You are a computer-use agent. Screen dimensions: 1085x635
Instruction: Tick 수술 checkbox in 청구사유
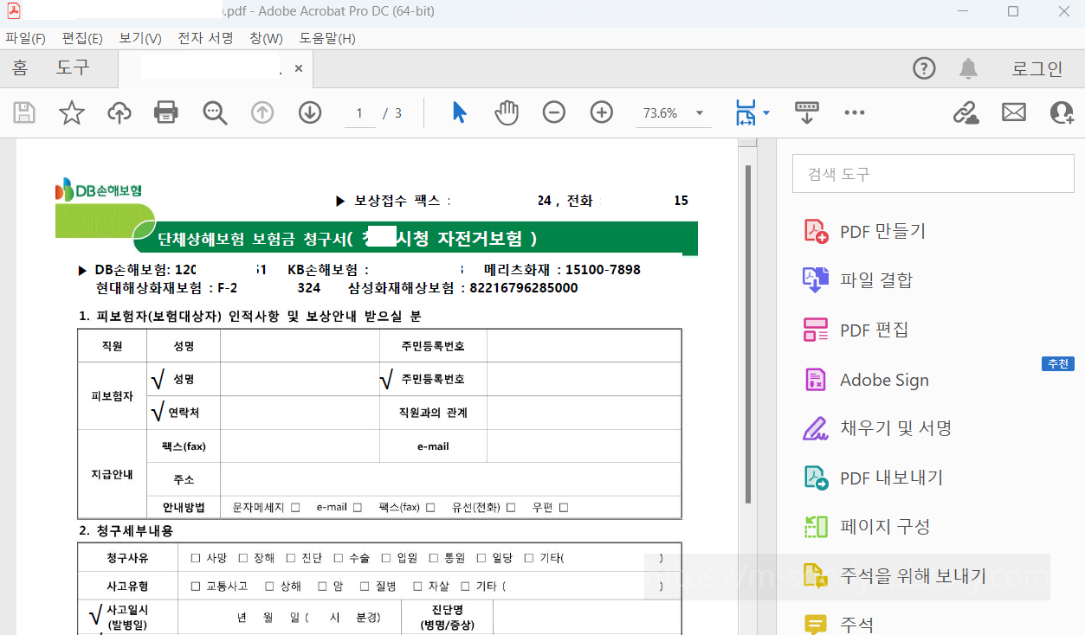coord(339,558)
